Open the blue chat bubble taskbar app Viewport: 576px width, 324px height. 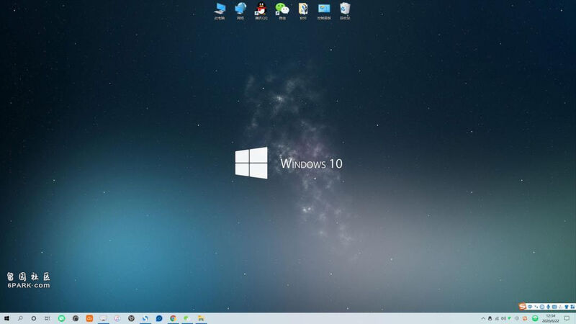click(x=159, y=318)
